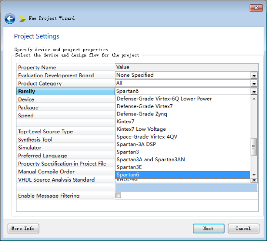
Task: Select the Top-Level Source Type row
Action: pyautogui.click(x=66, y=131)
